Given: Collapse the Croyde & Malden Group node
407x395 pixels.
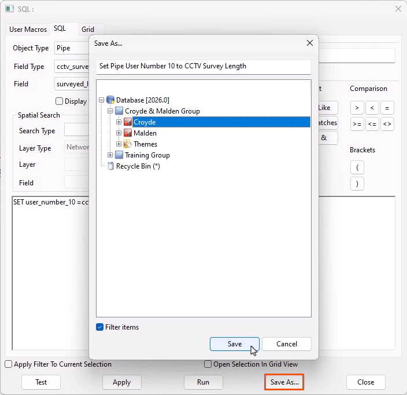Looking at the screenshot, I should 110,111.
